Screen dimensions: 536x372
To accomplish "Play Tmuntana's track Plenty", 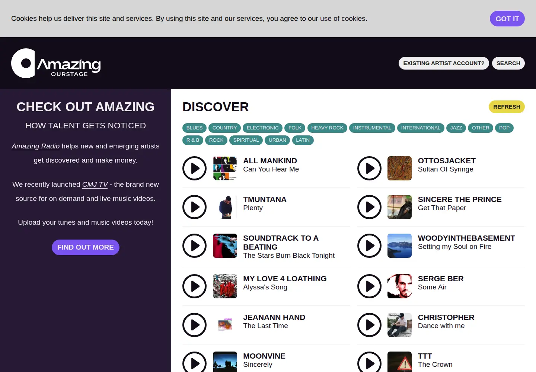I will [194, 207].
